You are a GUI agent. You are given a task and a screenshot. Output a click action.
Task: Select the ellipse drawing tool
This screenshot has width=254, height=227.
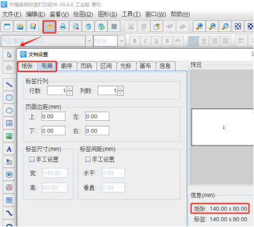click(x=9, y=110)
